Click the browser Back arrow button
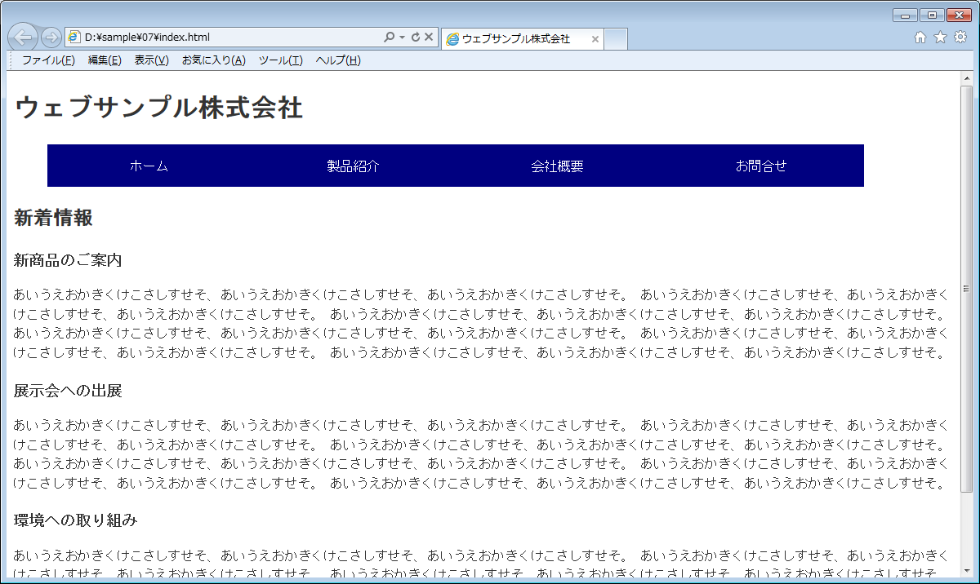Image resolution: width=980 pixels, height=584 pixels. click(x=24, y=38)
